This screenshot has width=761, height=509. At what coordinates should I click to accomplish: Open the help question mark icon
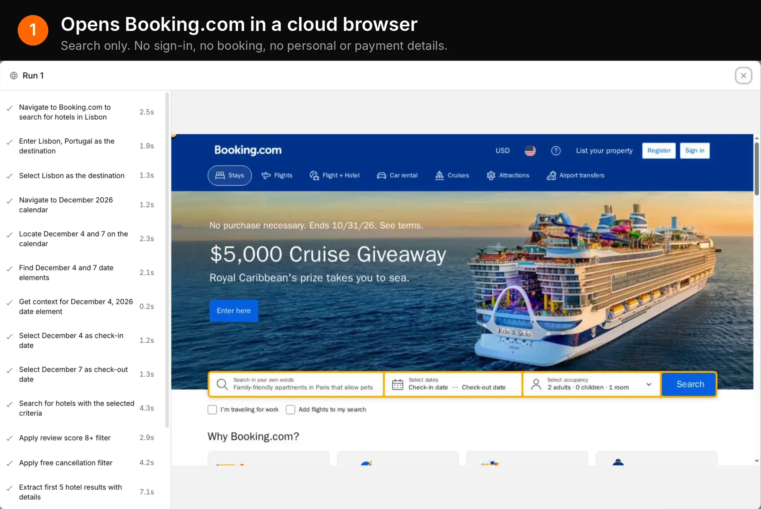tap(555, 151)
